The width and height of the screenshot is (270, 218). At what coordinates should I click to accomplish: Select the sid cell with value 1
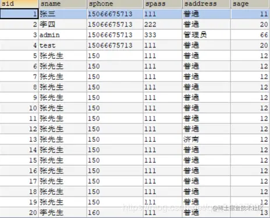click(x=19, y=14)
